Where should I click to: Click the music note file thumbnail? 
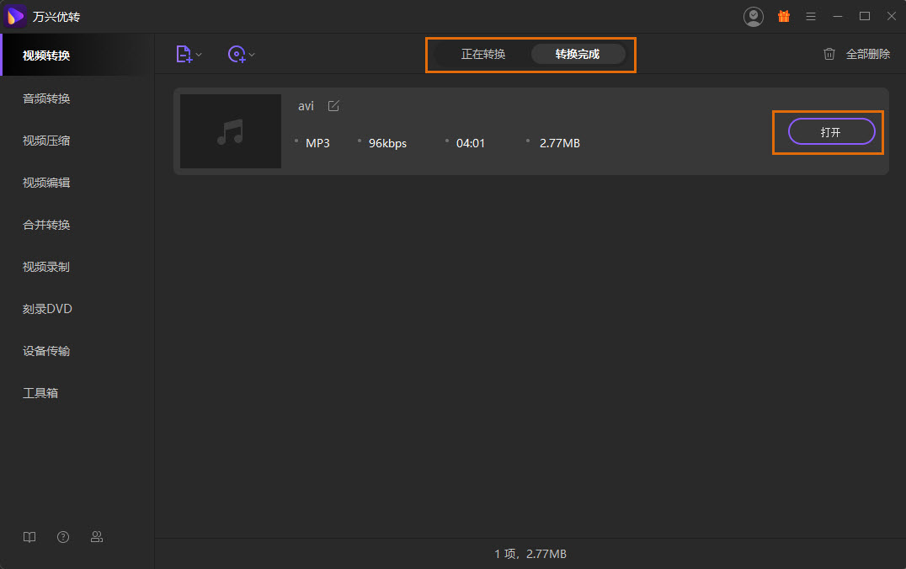[x=231, y=131]
